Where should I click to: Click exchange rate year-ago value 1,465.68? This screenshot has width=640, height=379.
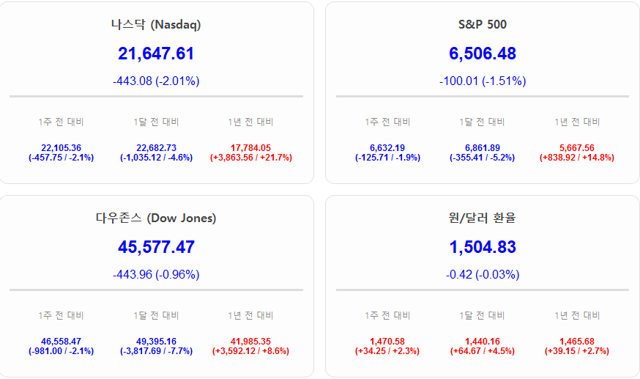point(577,341)
